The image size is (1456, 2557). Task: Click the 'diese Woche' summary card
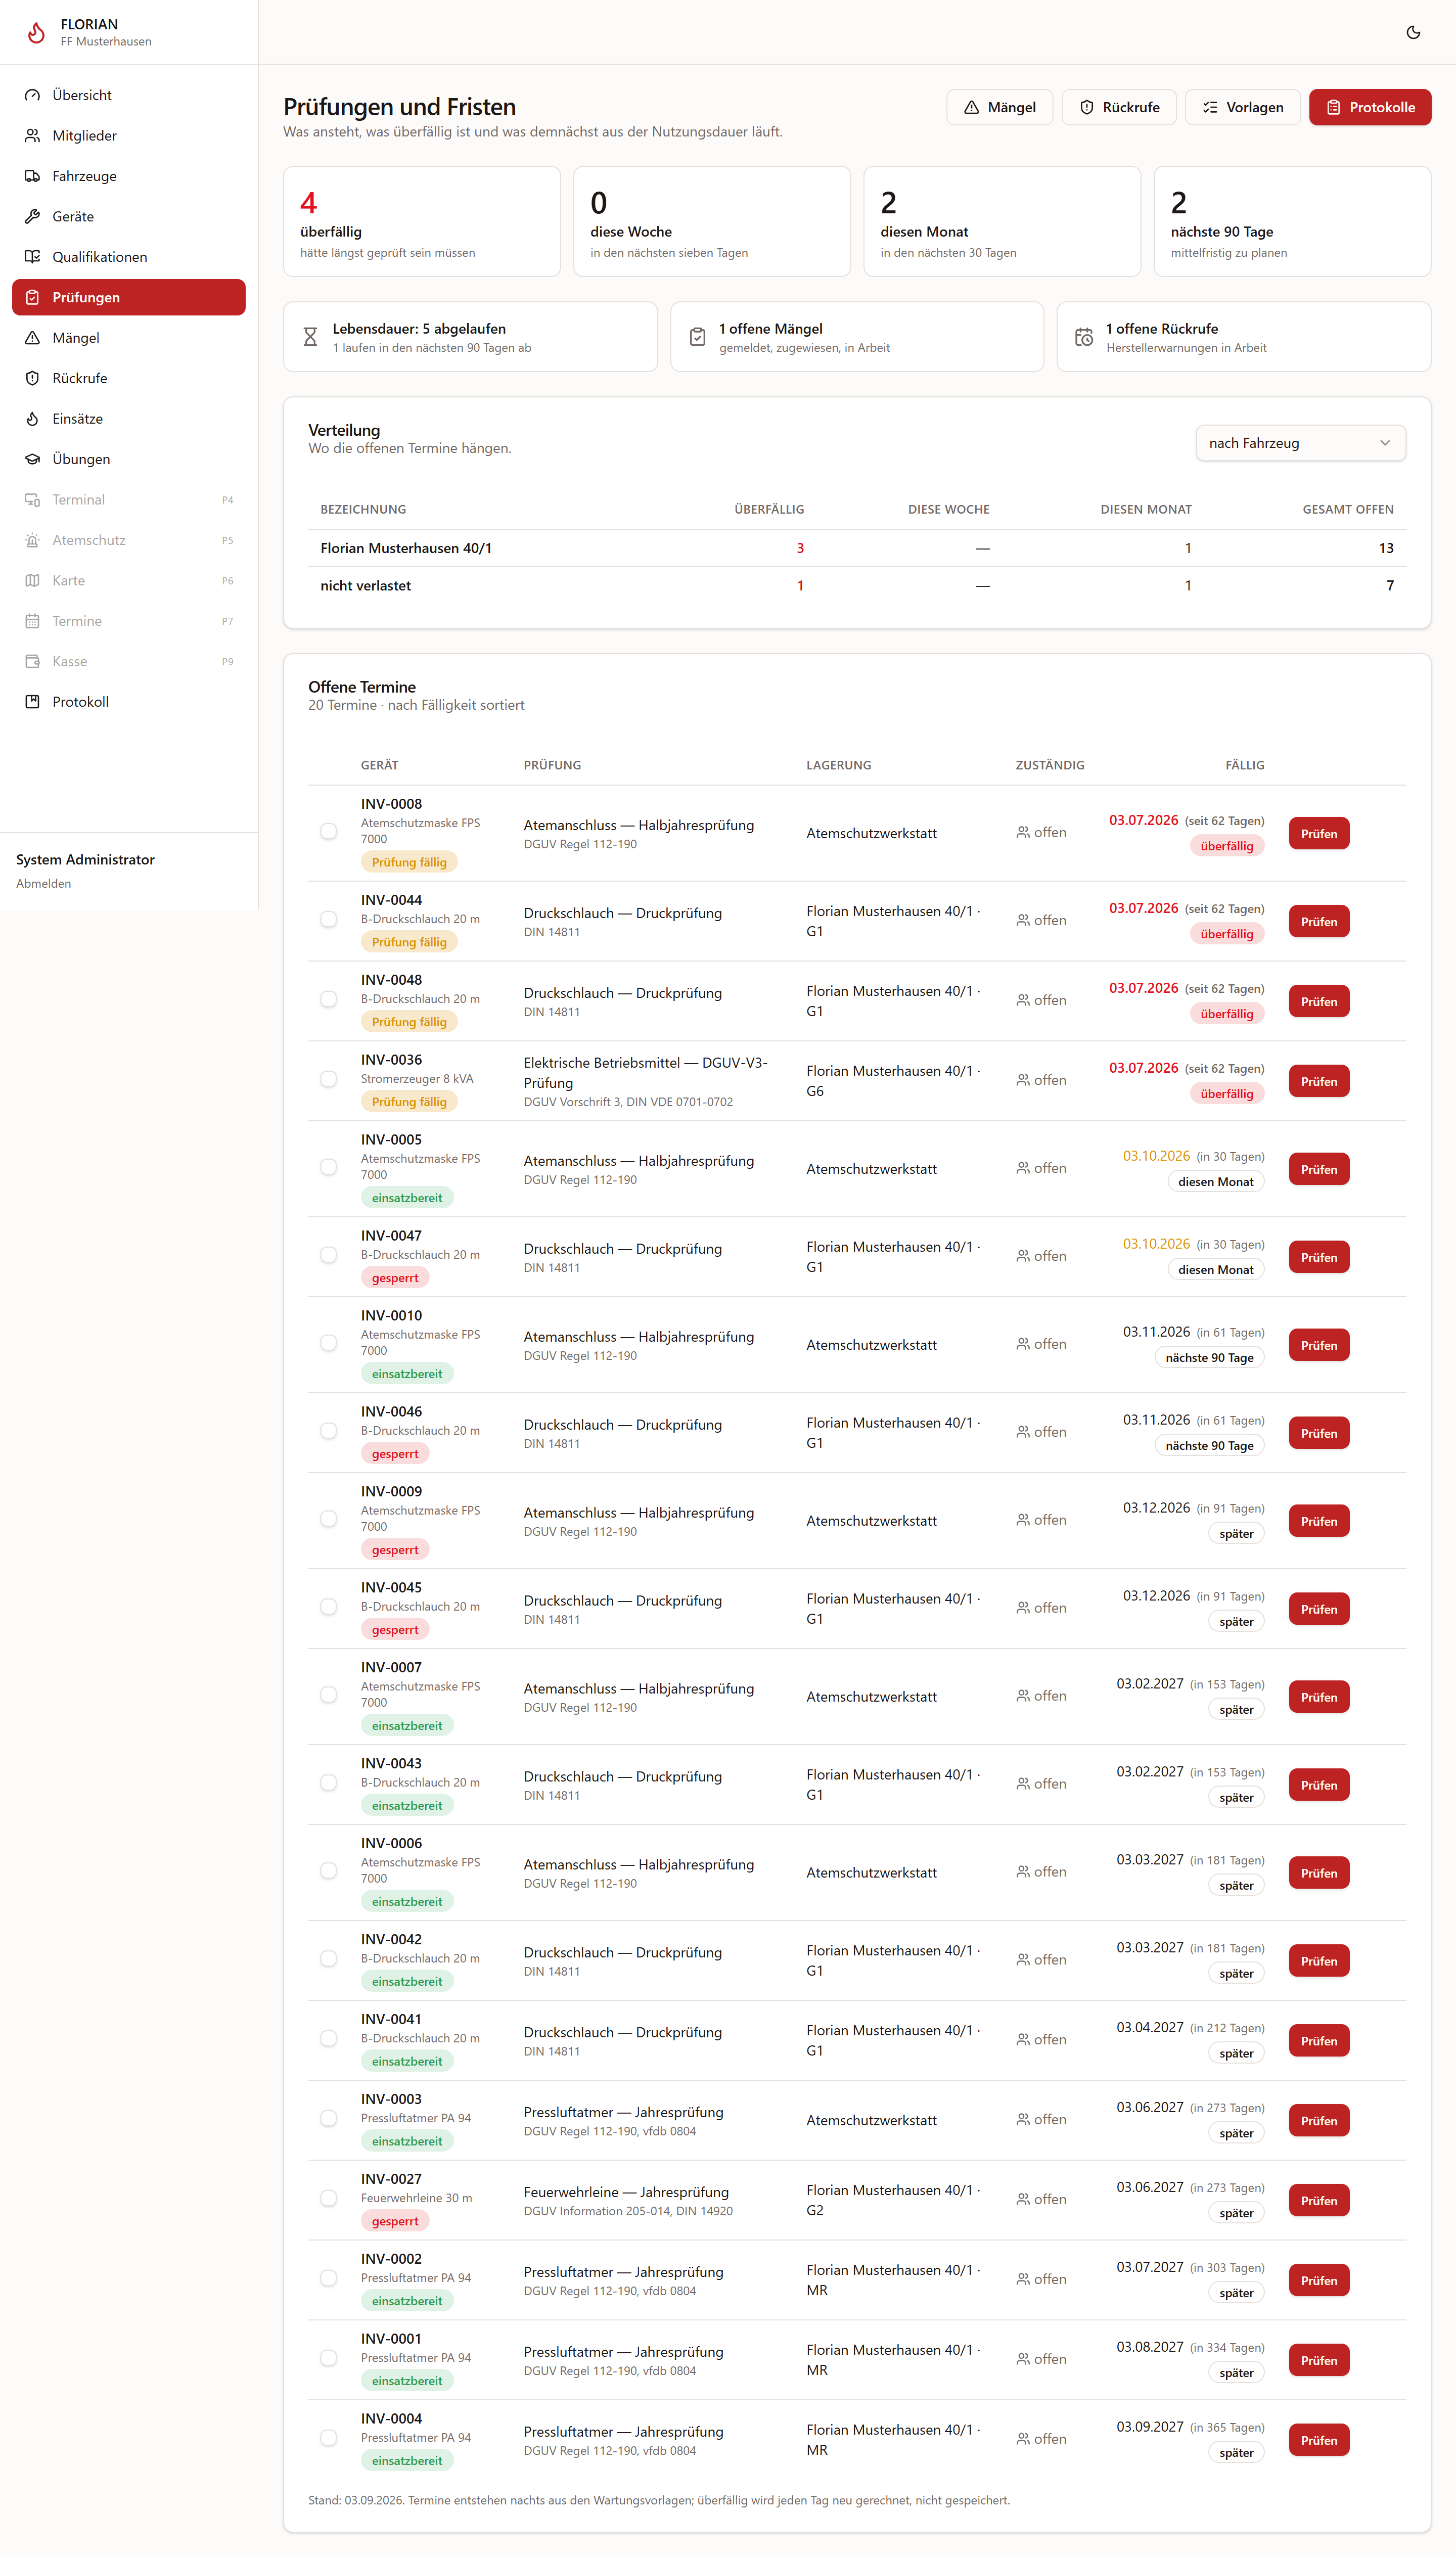click(712, 221)
